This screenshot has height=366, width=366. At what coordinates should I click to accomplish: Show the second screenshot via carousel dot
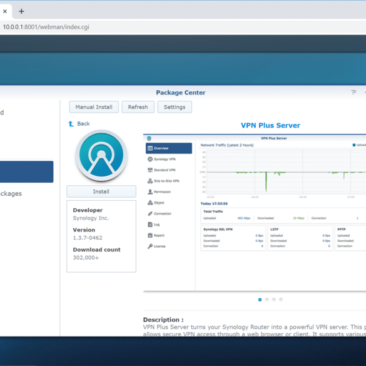click(267, 300)
